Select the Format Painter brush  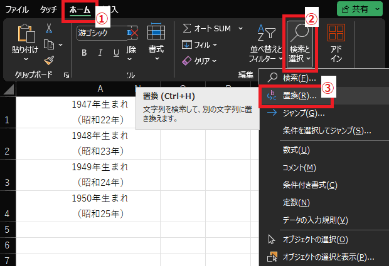point(49,60)
